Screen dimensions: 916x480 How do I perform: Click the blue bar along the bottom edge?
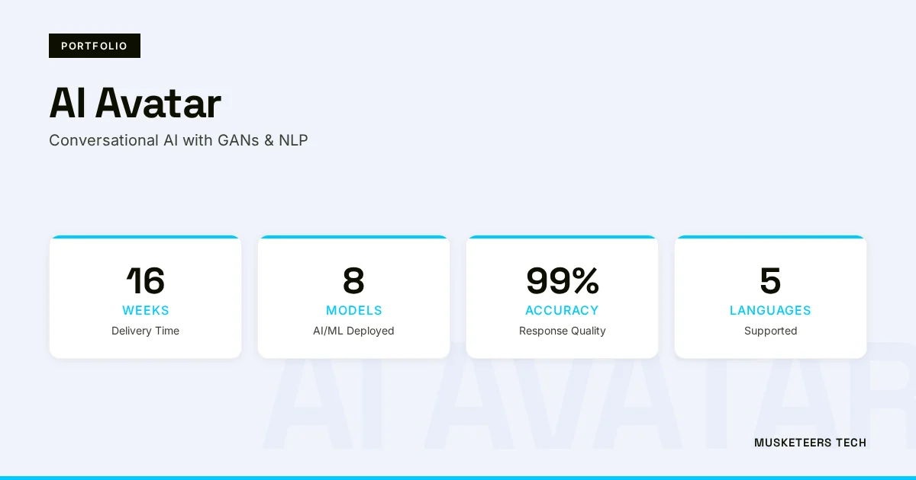click(x=458, y=477)
